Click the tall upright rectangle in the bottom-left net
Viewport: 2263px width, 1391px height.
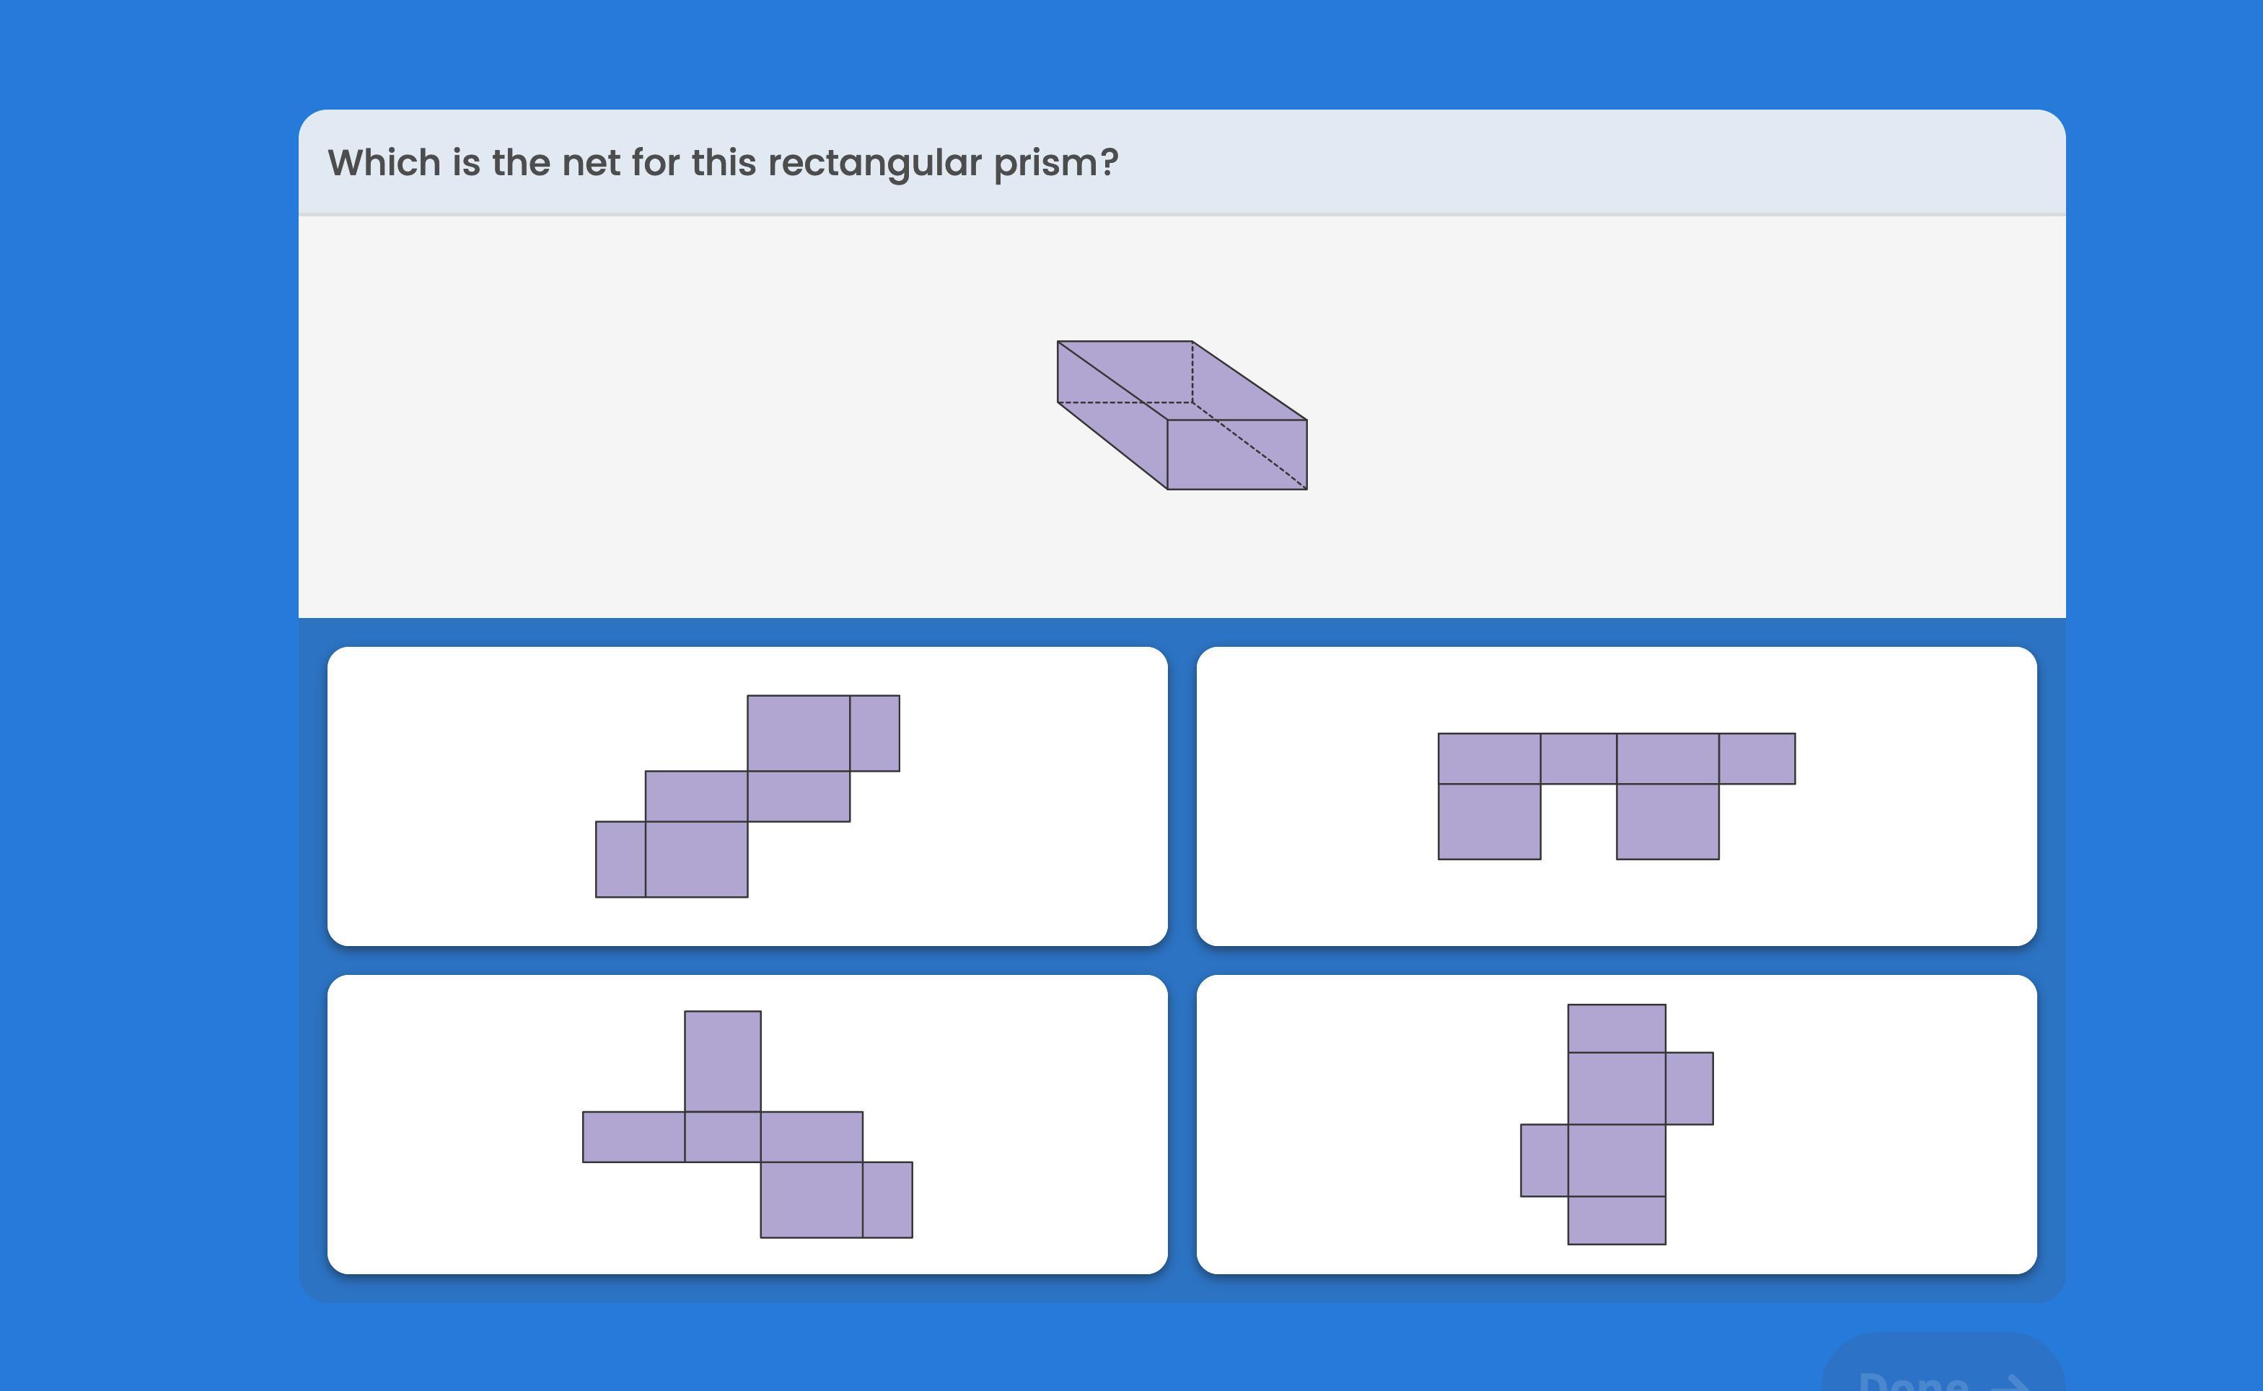click(722, 1061)
